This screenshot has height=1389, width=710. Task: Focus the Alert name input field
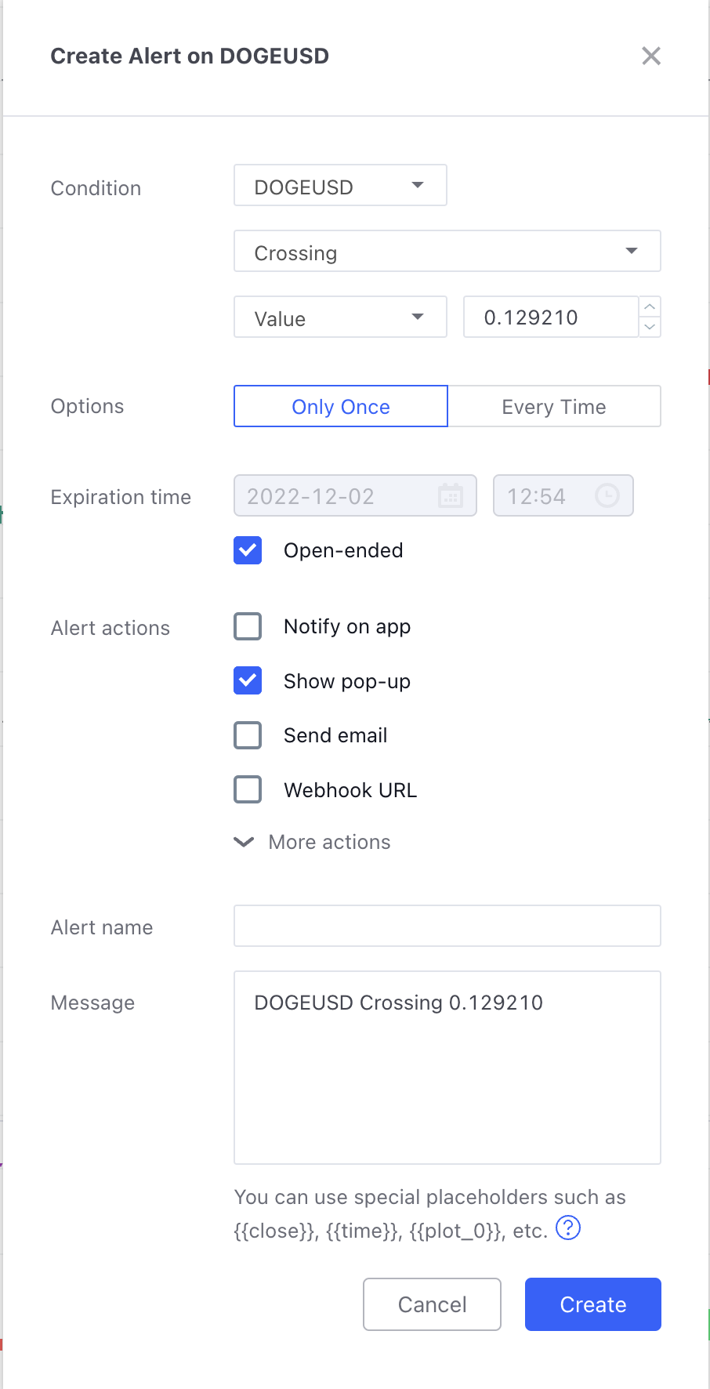click(447, 926)
